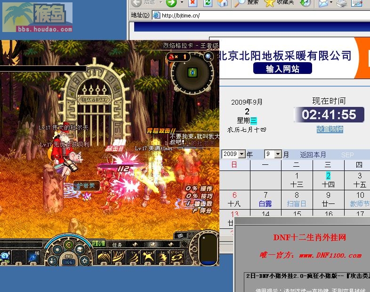Click the NPC Lv.17 伟大的杜尔夫 name
The image size is (370, 292).
[x=63, y=128]
